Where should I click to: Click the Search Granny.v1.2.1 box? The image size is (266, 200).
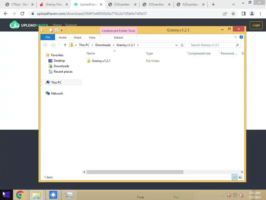click(x=215, y=45)
